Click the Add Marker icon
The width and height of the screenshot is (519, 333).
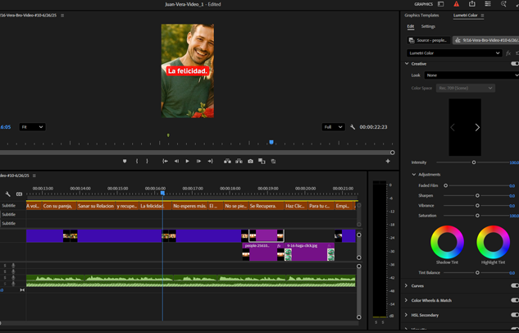pos(125,162)
